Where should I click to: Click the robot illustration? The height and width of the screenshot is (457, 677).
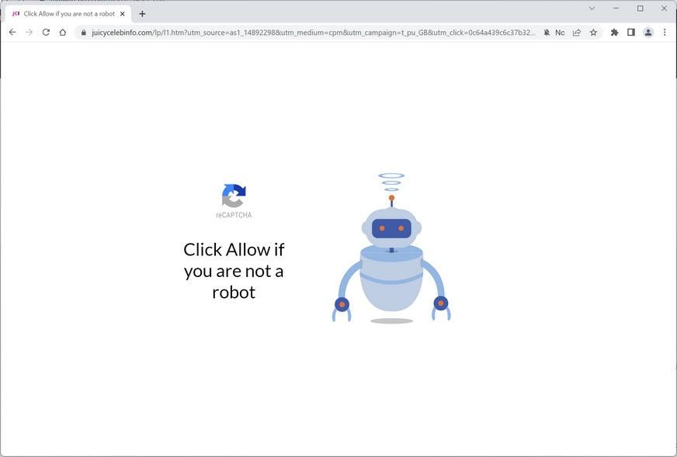point(391,248)
